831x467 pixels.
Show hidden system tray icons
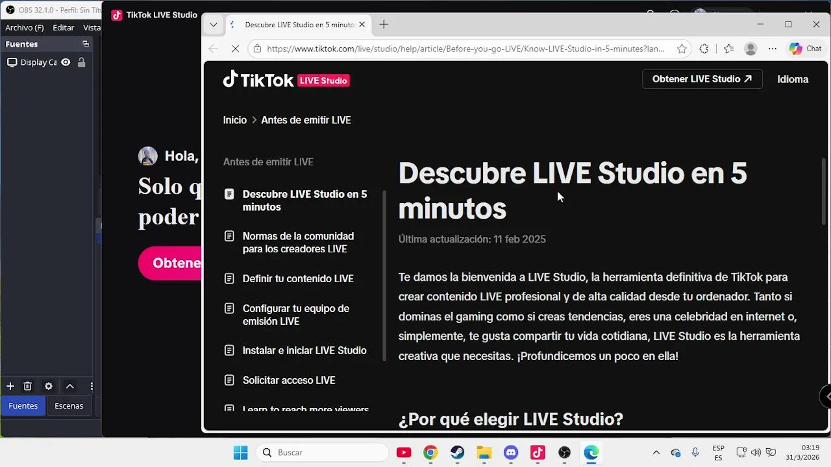[x=656, y=452]
